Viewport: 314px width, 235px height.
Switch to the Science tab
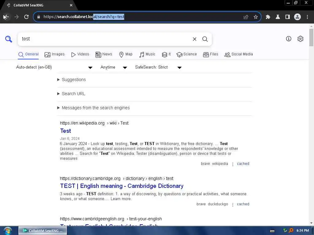point(186,54)
